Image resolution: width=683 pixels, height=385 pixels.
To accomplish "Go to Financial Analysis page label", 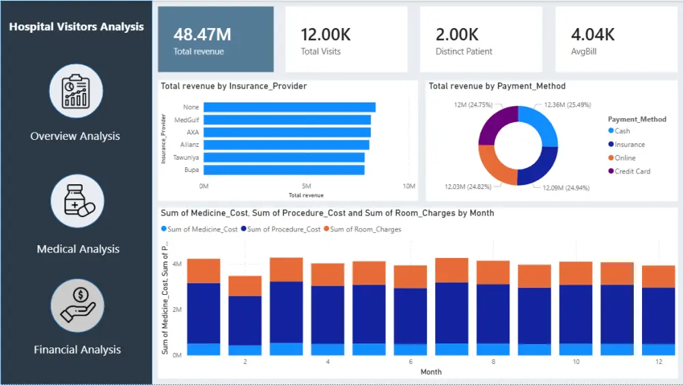I will point(78,350).
